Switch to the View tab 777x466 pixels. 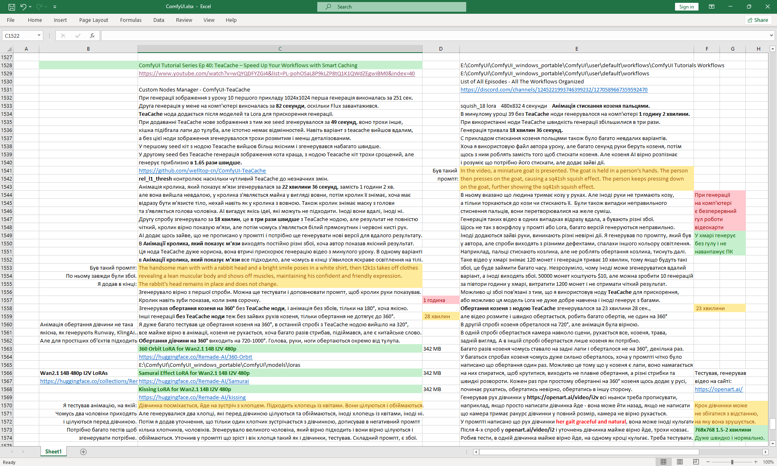[x=209, y=20]
